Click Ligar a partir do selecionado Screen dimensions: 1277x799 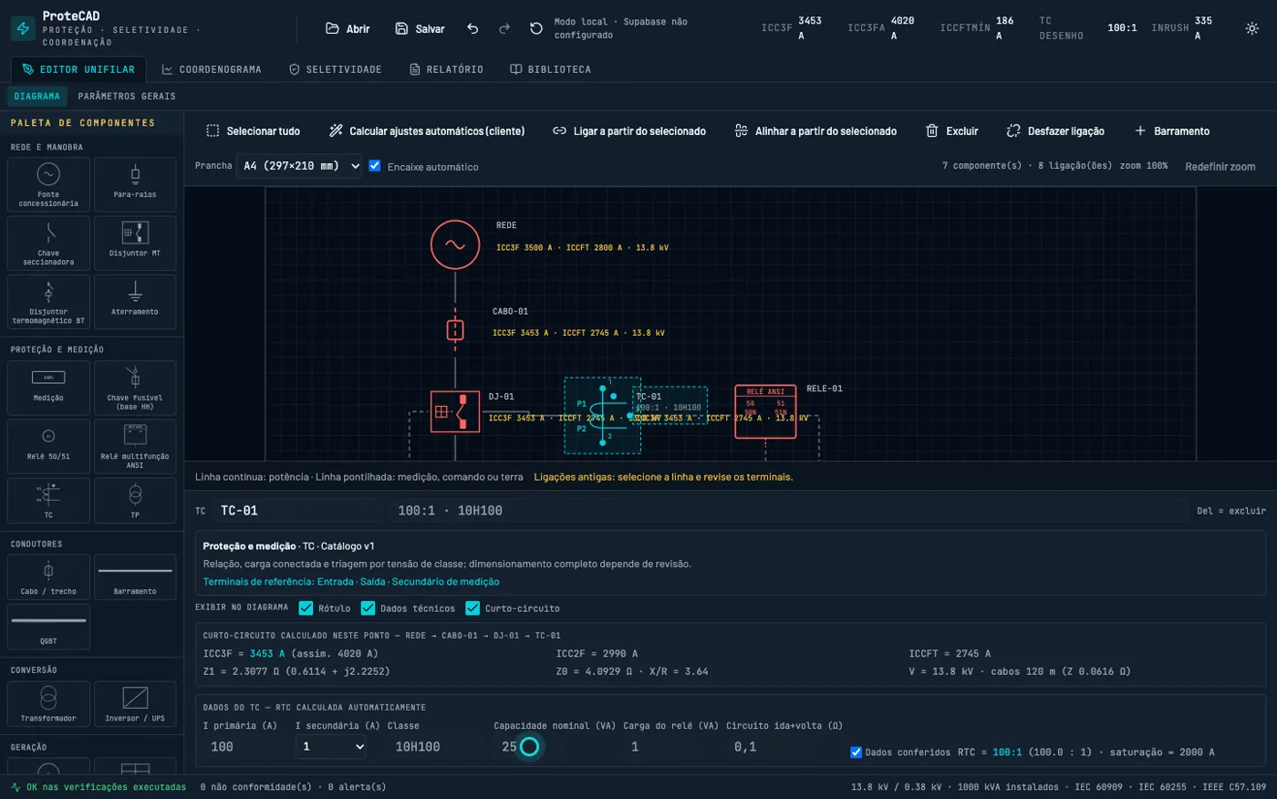(x=629, y=131)
